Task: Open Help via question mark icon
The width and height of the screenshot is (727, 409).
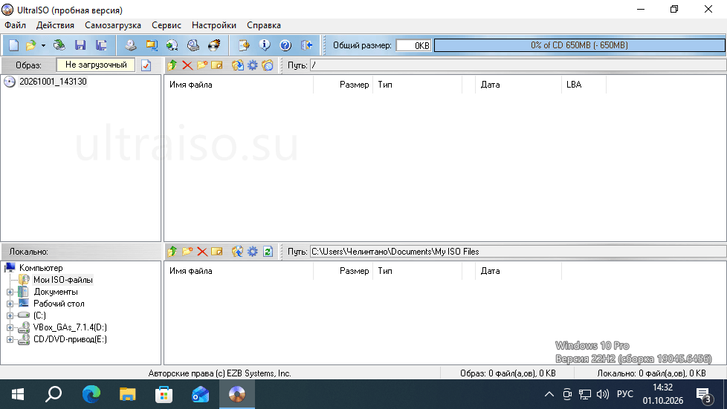Action: 285,45
